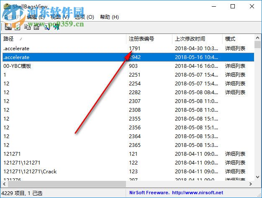Click registry number 2282

(135, 93)
